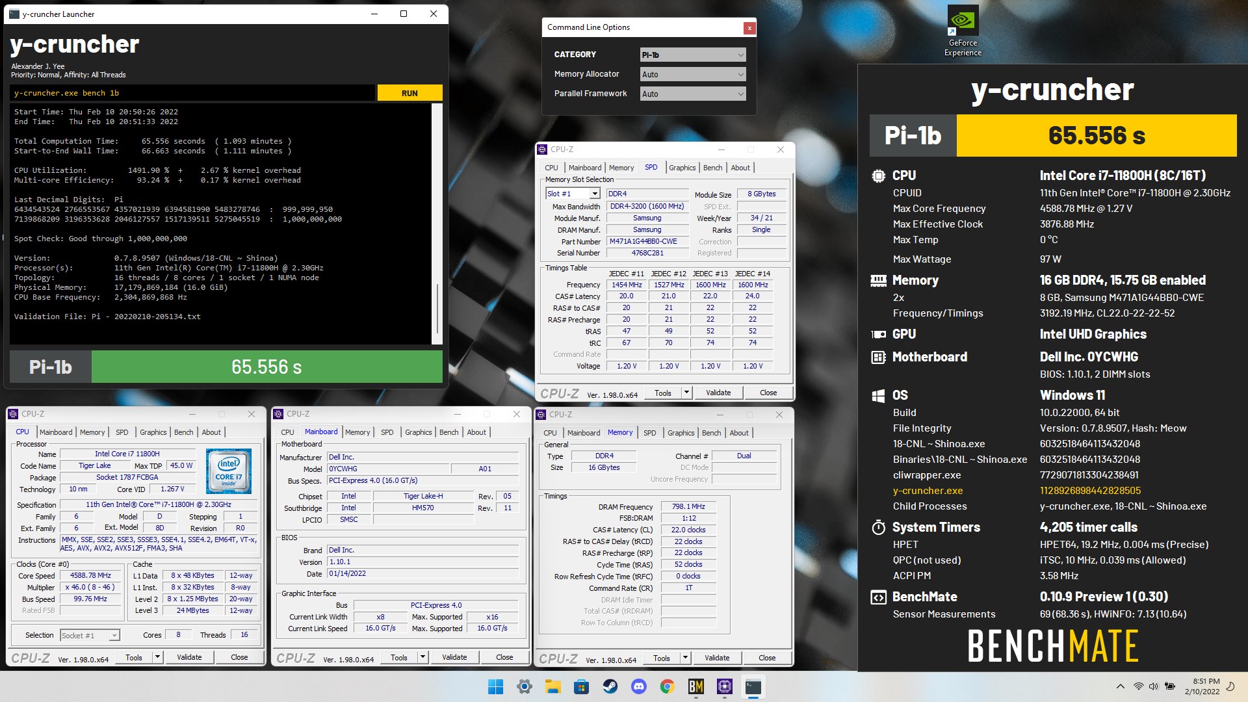This screenshot has width=1248, height=702.
Task: Open the clock and date at 8:51 PM
Action: 1202,686
